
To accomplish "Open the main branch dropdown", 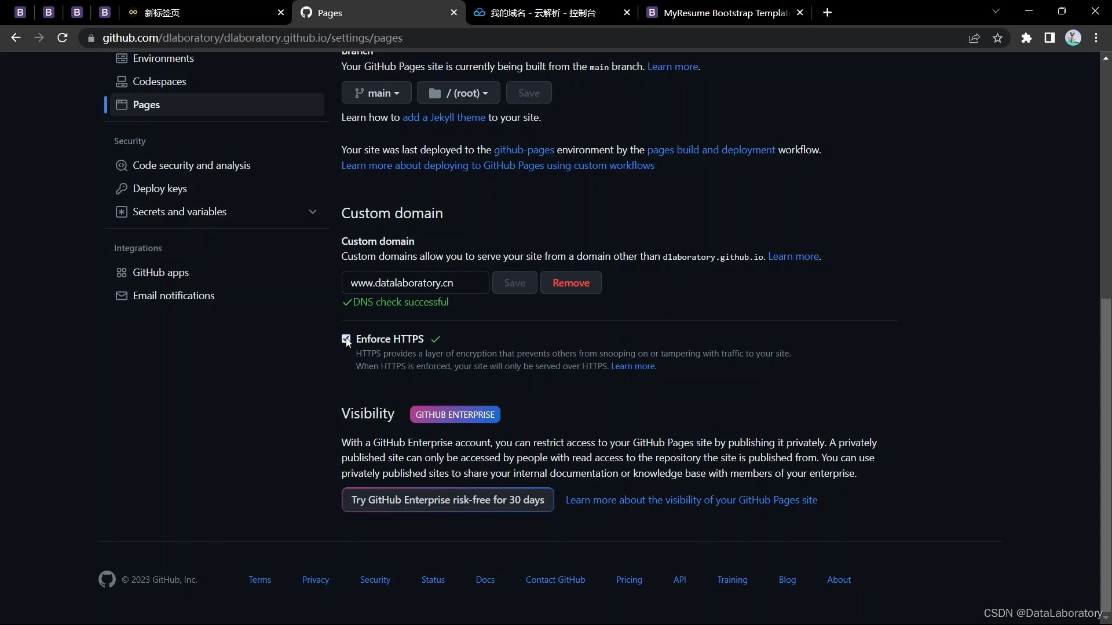I will point(376,93).
